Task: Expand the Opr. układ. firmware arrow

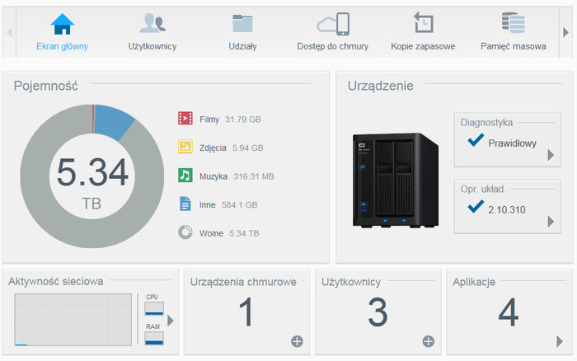Action: [x=551, y=221]
